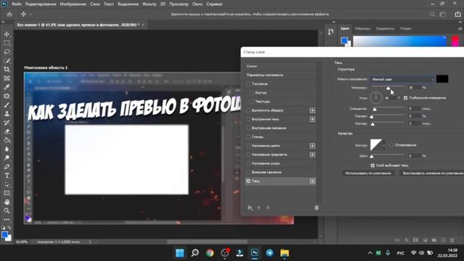Open the Color panel options menu
464x261 pixels.
pos(460,29)
